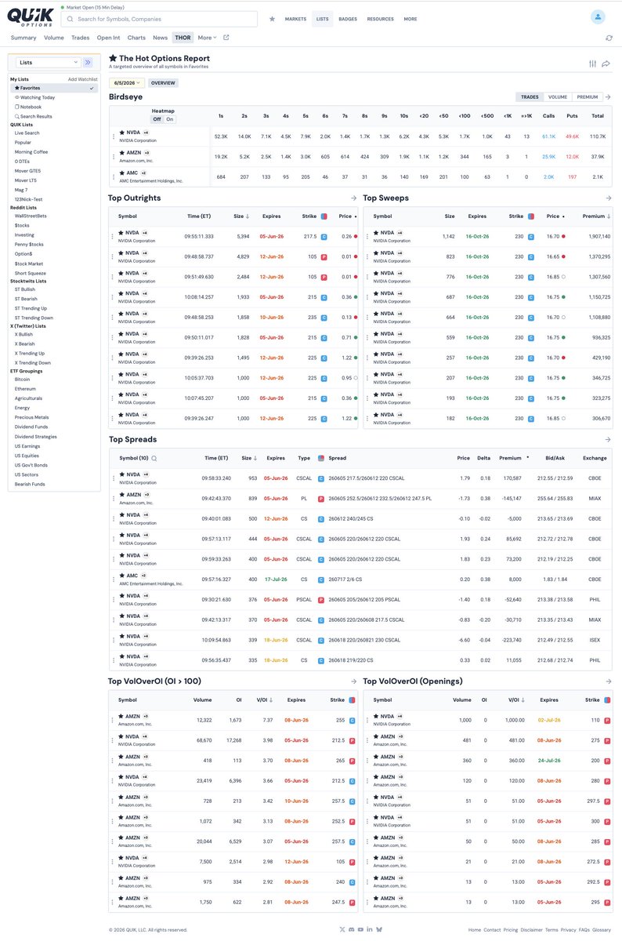This screenshot has height=941, width=622.
Task: Open the YouTube footer icon
Action: pos(360,929)
